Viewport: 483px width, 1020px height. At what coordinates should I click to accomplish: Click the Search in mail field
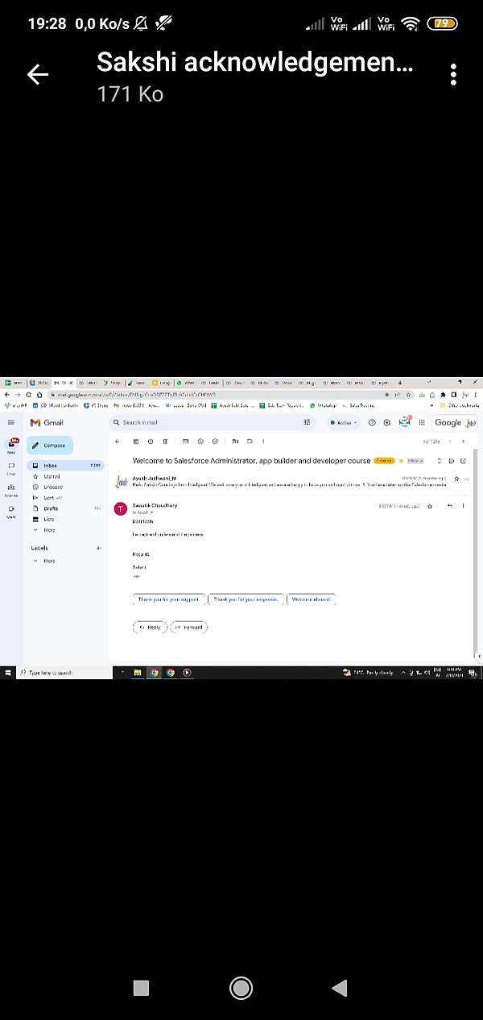pyautogui.click(x=209, y=422)
